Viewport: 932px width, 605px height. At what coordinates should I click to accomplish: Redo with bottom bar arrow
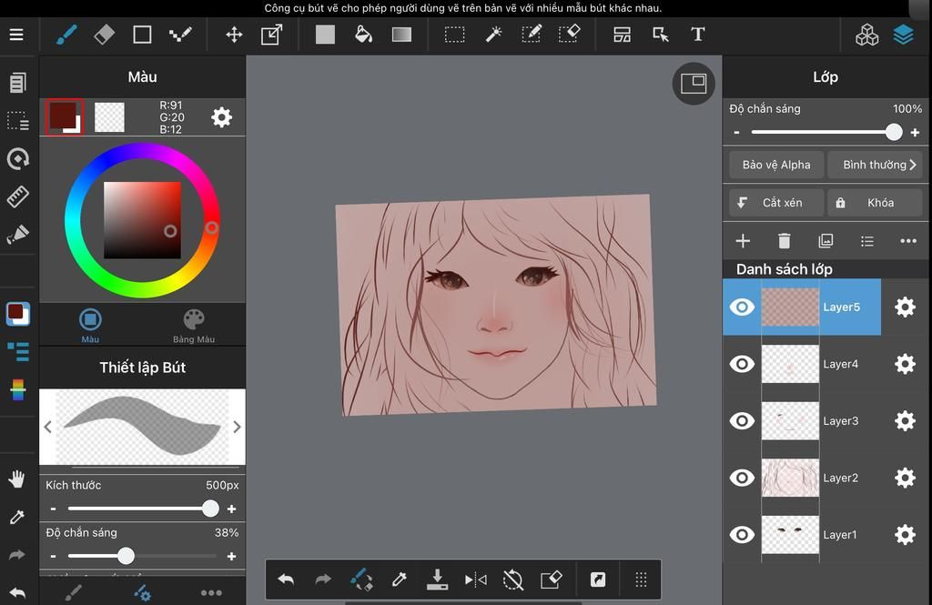[323, 580]
